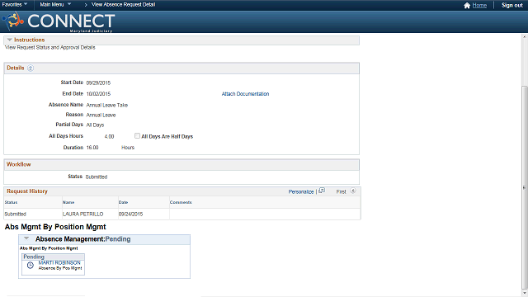Click the scrollbar up arrow

tap(525, 36)
